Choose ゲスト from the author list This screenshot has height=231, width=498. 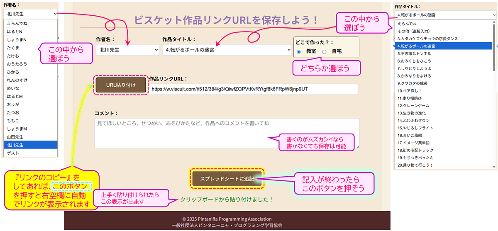31,153
